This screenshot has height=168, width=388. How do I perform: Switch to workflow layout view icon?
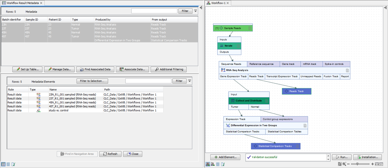click(208, 164)
